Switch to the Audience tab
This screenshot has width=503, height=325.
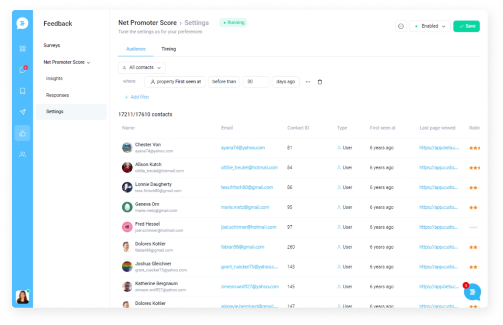[136, 49]
